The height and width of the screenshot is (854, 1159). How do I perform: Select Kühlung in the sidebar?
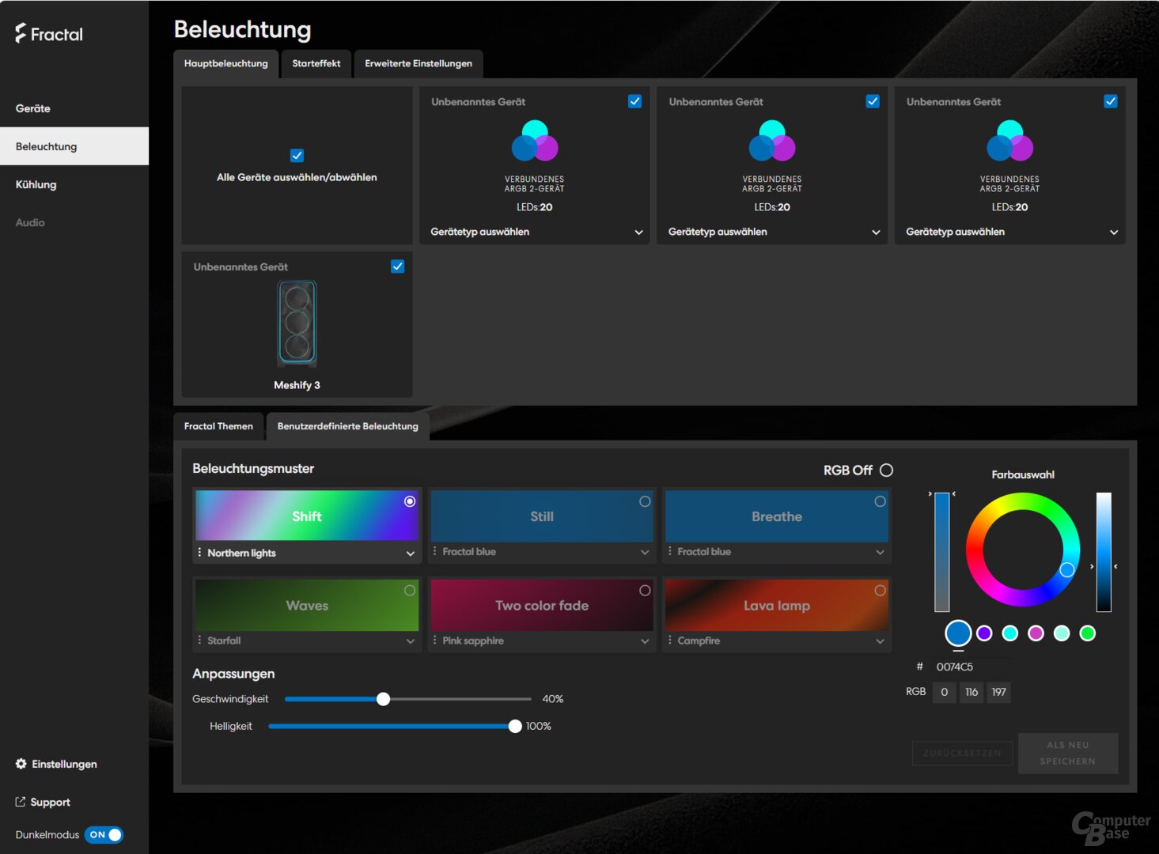click(x=36, y=184)
